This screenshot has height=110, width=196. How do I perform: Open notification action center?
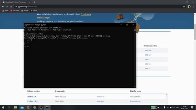192,107
